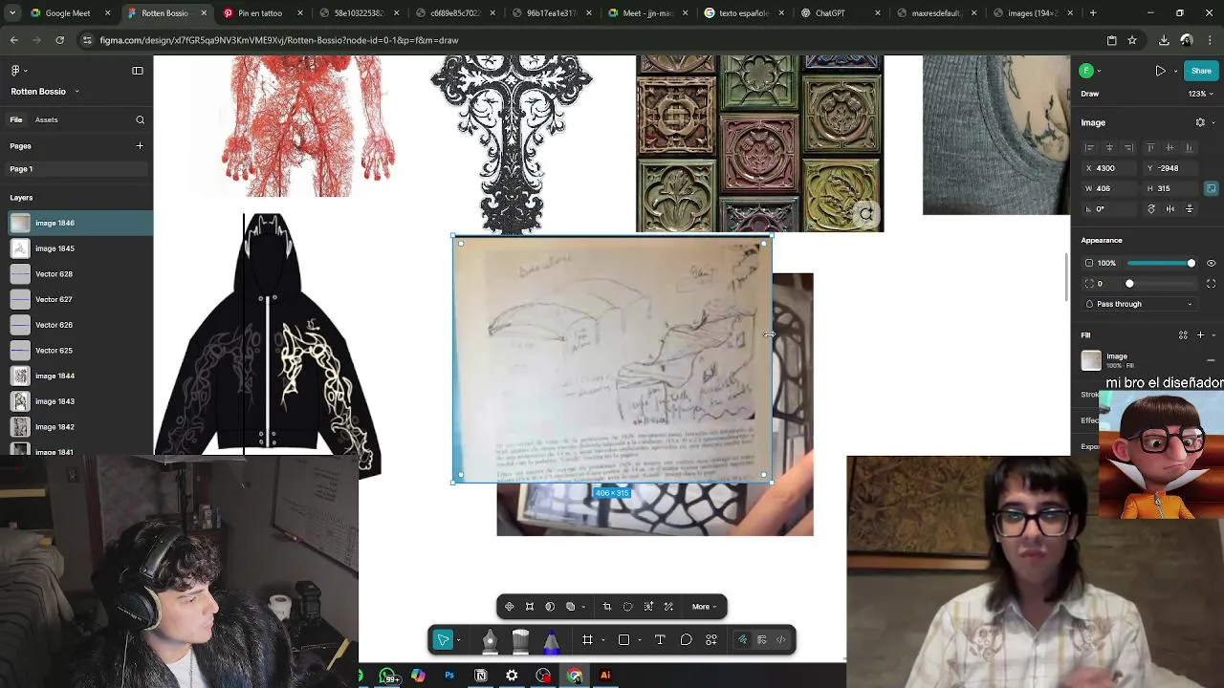The image size is (1224, 688).
Task: Click the Present play icon
Action: point(1160,71)
